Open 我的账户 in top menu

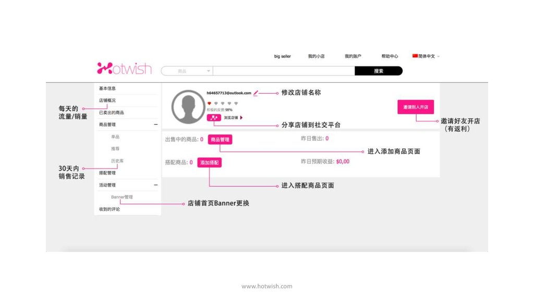click(353, 56)
